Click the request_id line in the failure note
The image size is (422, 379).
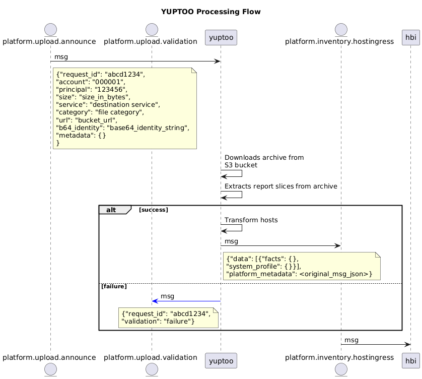coord(166,314)
